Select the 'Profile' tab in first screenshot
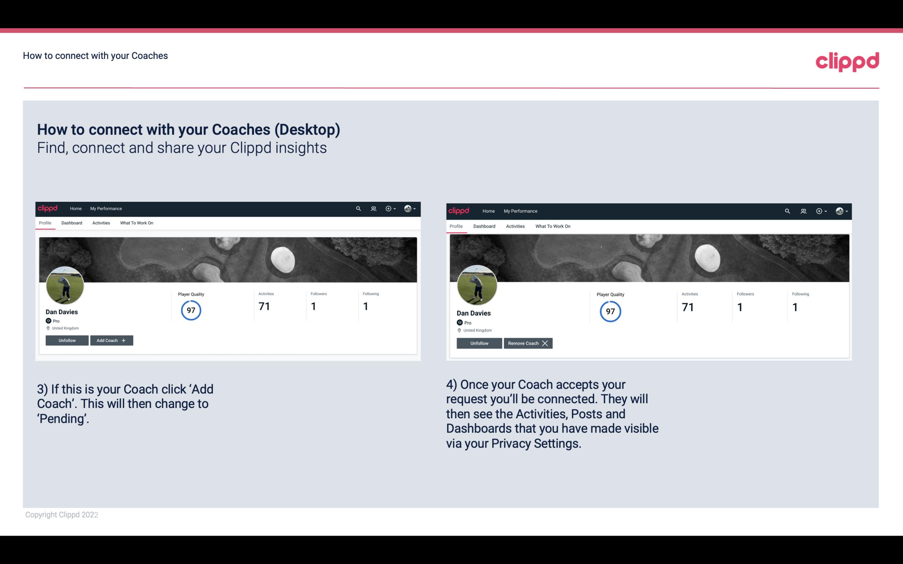903x564 pixels. 45,223
